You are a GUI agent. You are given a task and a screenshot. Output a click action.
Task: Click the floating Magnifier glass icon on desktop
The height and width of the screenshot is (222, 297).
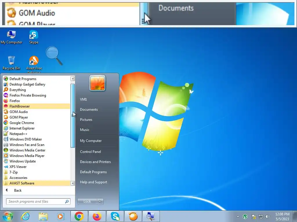pos(54,56)
